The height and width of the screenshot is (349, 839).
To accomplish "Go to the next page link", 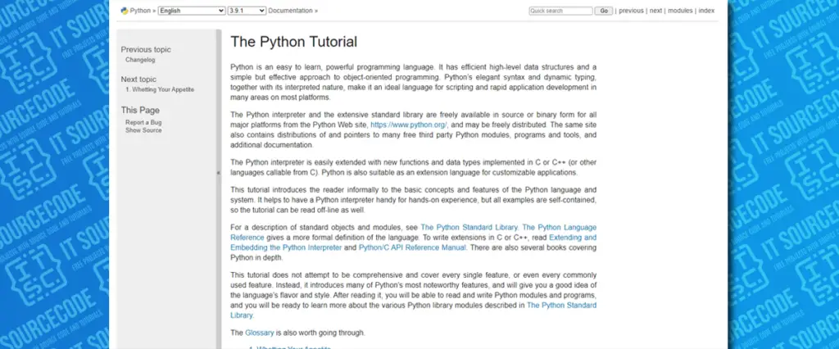I will click(x=655, y=11).
